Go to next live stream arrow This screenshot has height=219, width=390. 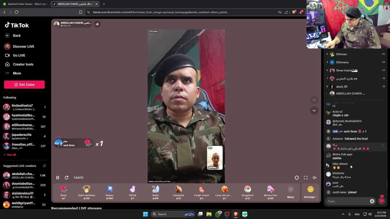tap(314, 110)
